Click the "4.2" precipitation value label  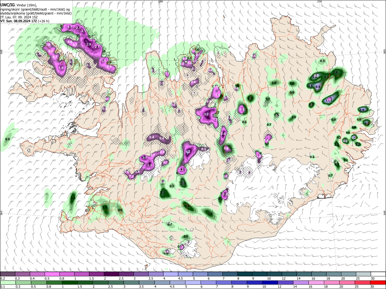(188, 152)
